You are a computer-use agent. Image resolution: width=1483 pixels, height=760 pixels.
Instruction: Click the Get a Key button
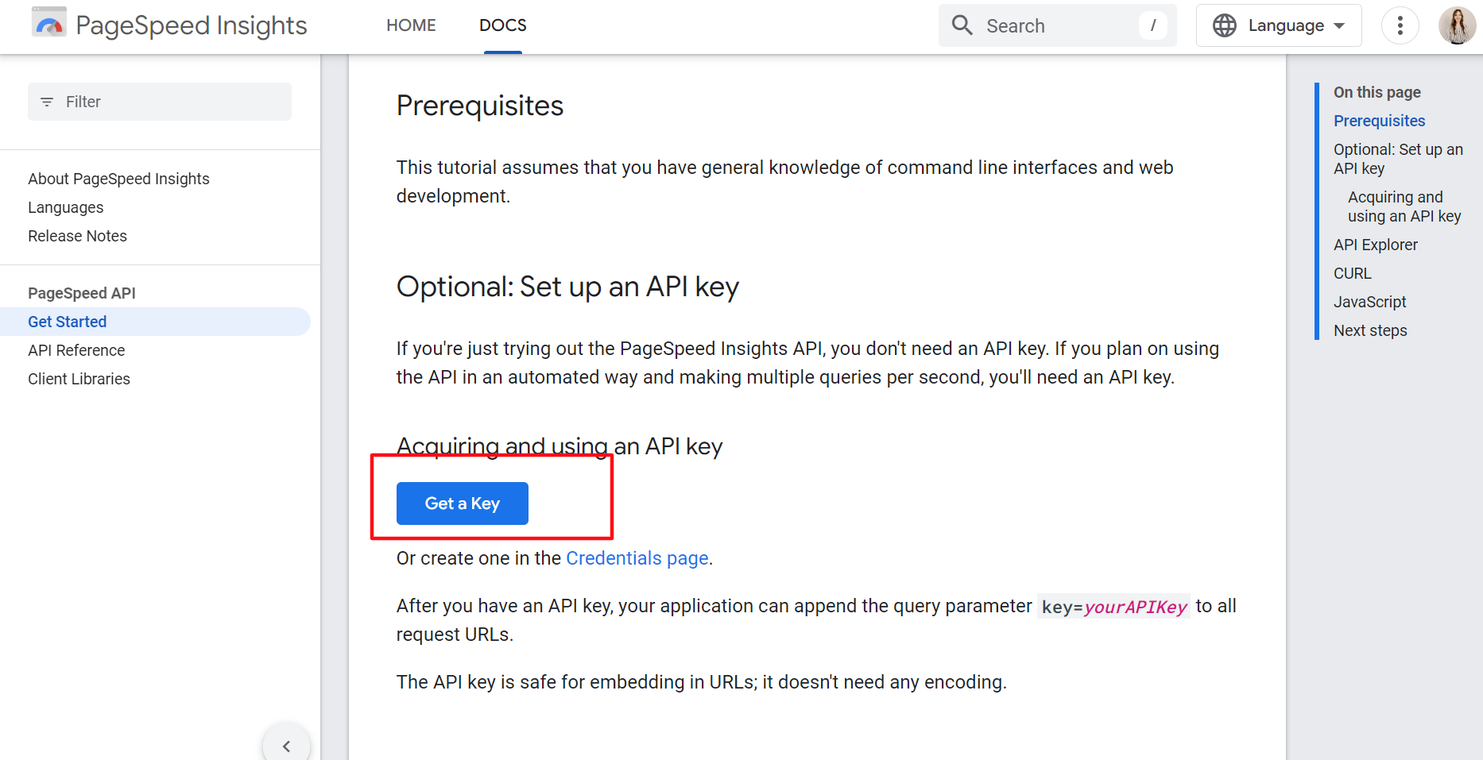pos(462,503)
